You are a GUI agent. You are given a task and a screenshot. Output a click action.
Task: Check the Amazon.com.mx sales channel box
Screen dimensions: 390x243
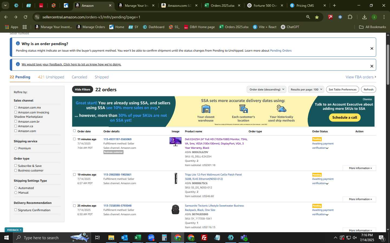click(16, 107)
